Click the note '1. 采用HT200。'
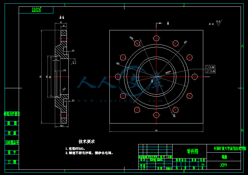Screen dimensions: 248x175 [75, 149]
